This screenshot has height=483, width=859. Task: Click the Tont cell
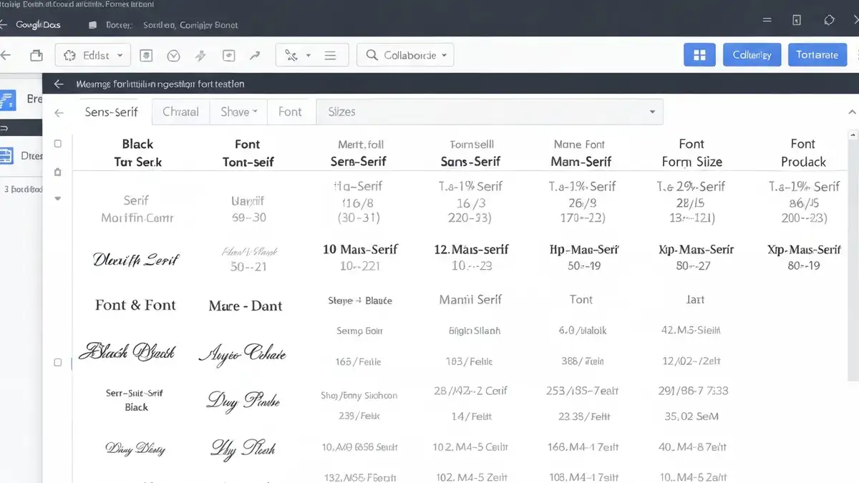coord(581,300)
